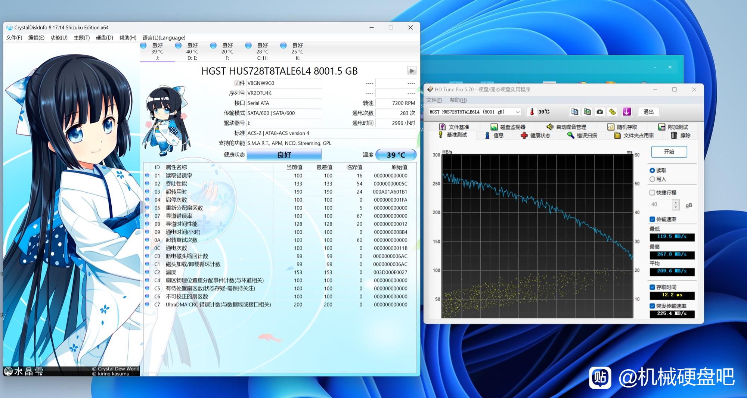Click the next-disk arrow beside the HGST model title
This screenshot has height=398, width=747.
pyautogui.click(x=412, y=71)
